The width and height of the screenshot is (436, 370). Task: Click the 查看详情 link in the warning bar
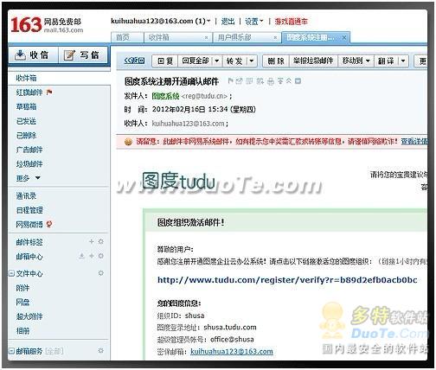tap(414, 142)
